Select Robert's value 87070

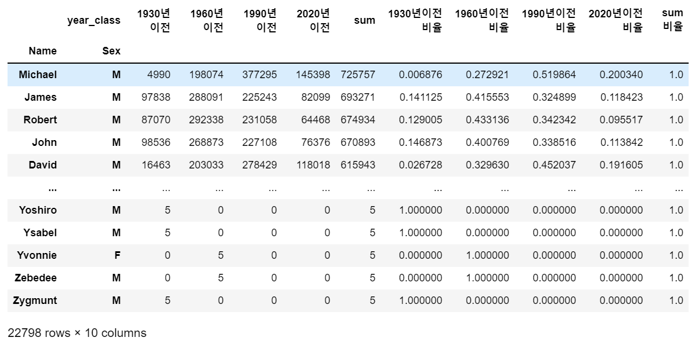[156, 120]
